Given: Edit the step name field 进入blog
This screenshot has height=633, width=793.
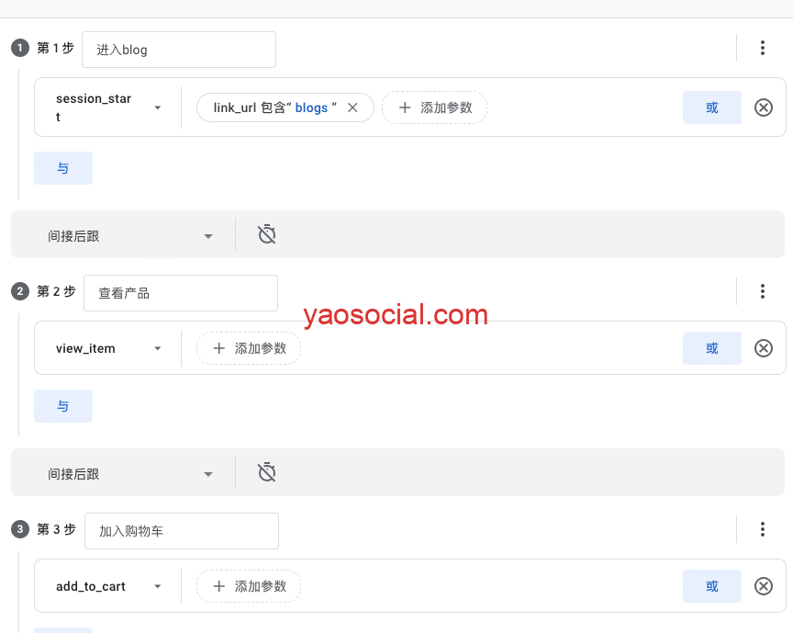Looking at the screenshot, I should (x=178, y=50).
